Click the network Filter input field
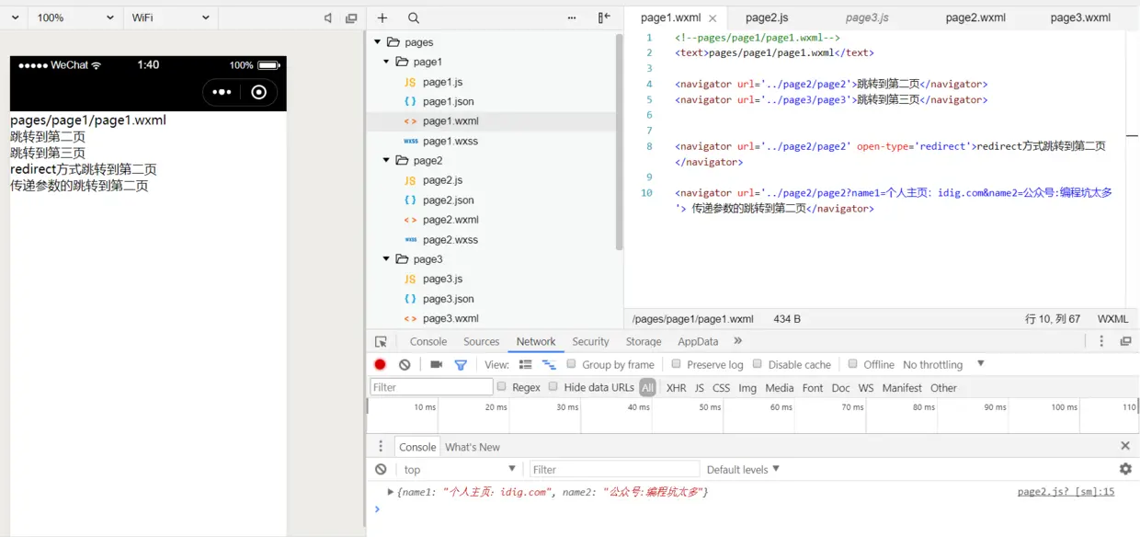The image size is (1140, 537). pyautogui.click(x=431, y=387)
